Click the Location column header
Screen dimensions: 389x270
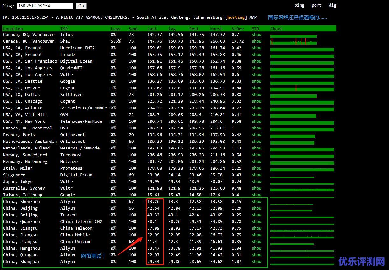point(13,29)
